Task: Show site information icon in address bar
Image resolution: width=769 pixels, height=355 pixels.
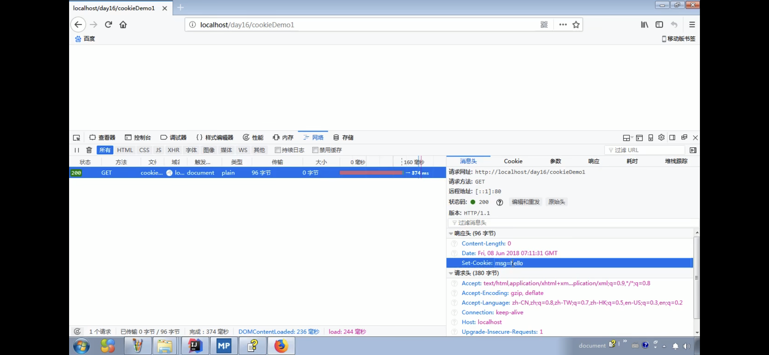Action: (193, 25)
